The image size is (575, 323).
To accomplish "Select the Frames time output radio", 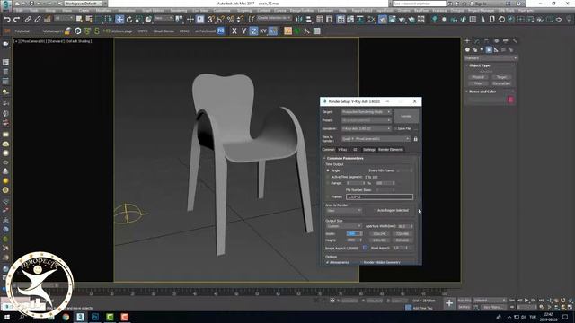I will [328, 197].
